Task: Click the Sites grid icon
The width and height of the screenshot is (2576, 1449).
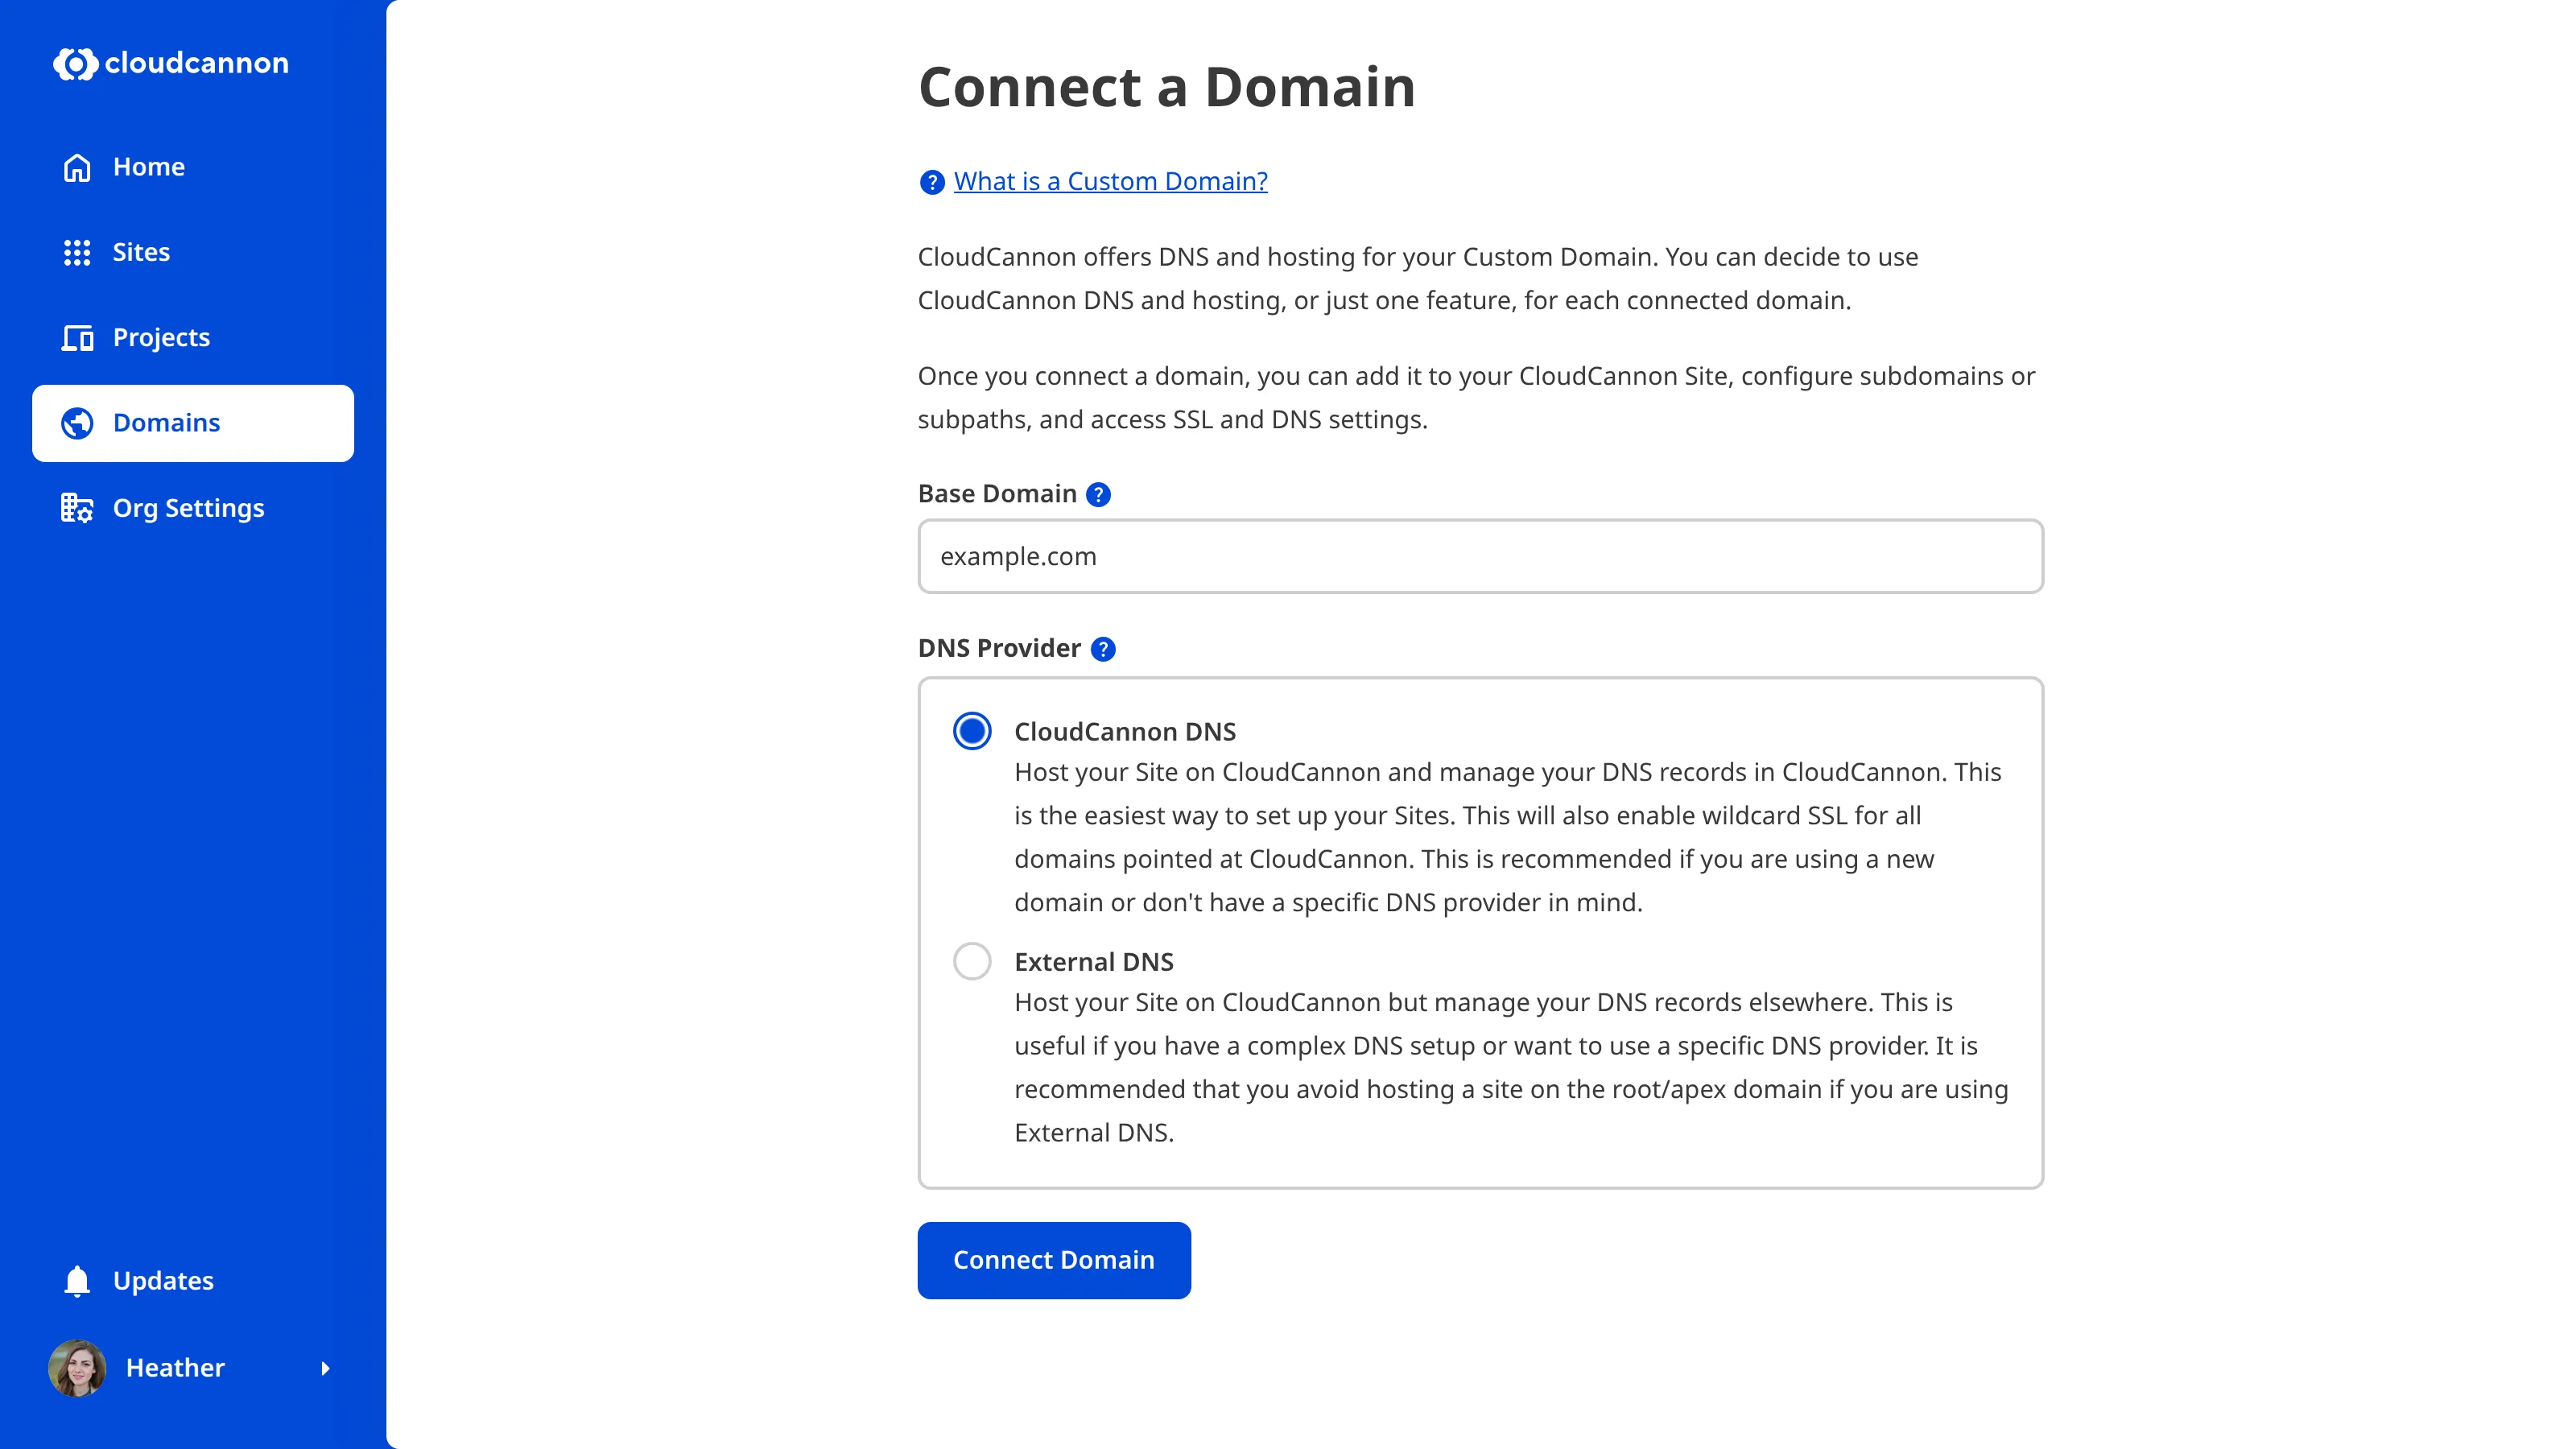Action: pos(77,253)
